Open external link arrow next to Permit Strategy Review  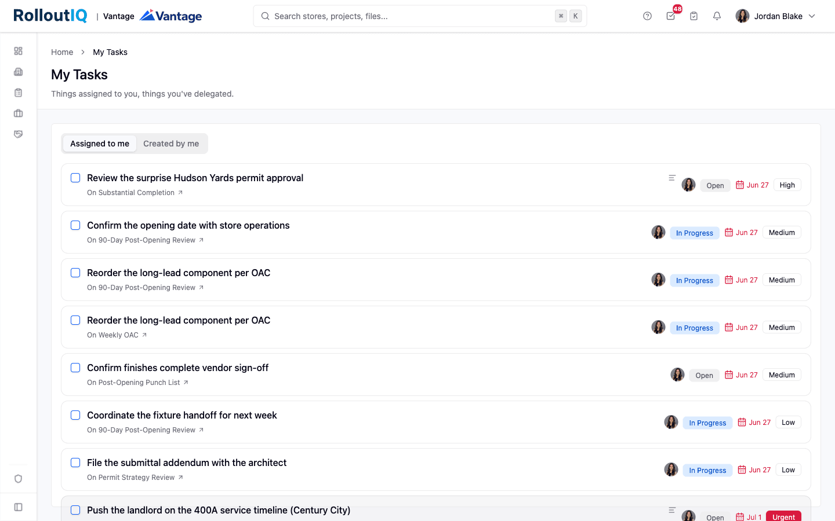pyautogui.click(x=180, y=478)
